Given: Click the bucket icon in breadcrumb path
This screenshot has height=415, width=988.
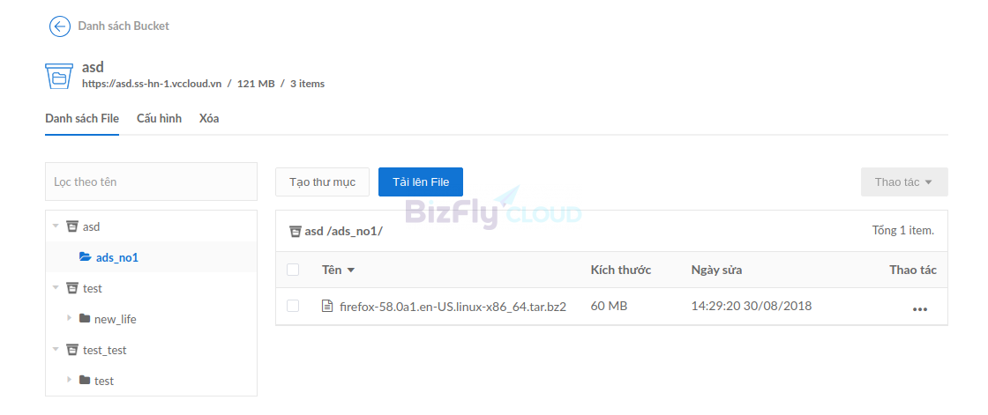Looking at the screenshot, I should (296, 231).
